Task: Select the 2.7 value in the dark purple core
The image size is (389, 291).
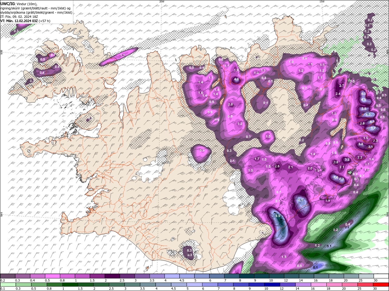Action: (342, 86)
